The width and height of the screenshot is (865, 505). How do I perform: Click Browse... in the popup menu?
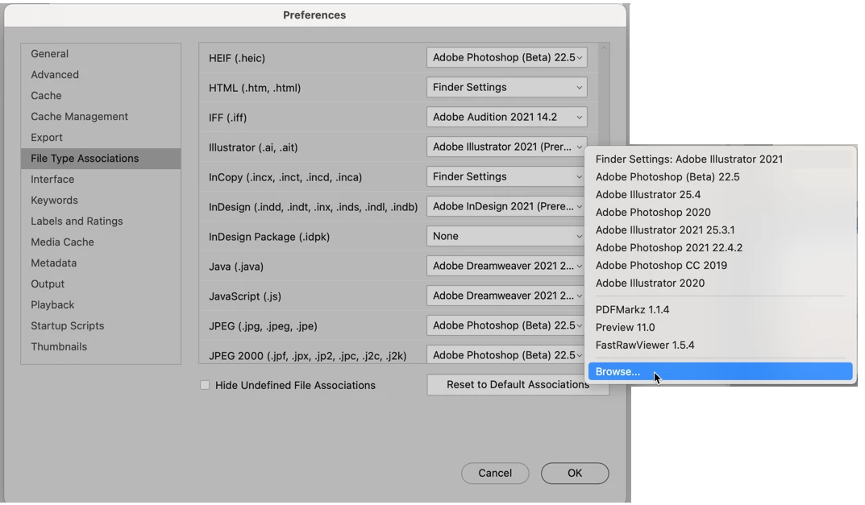[720, 371]
